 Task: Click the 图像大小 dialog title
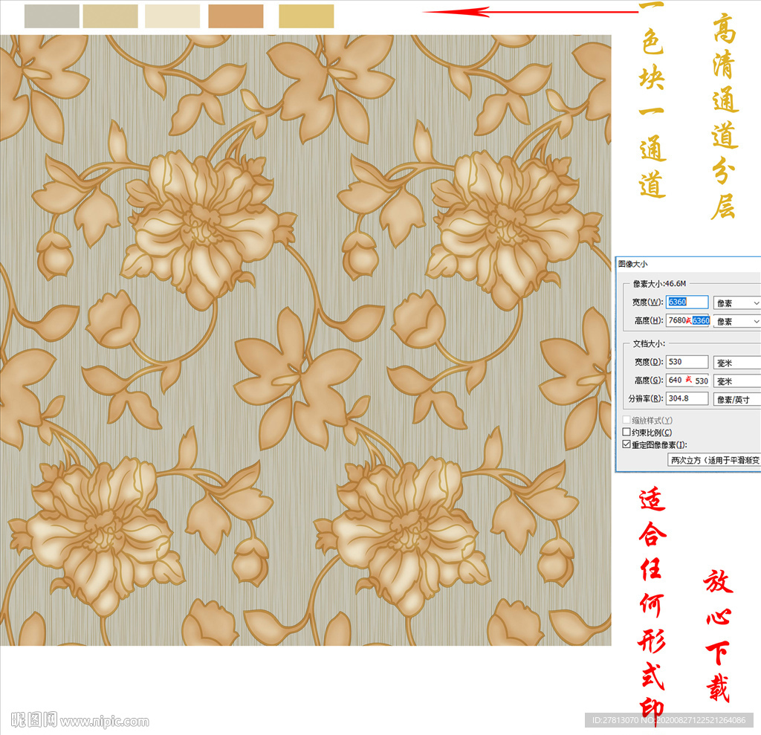[633, 264]
